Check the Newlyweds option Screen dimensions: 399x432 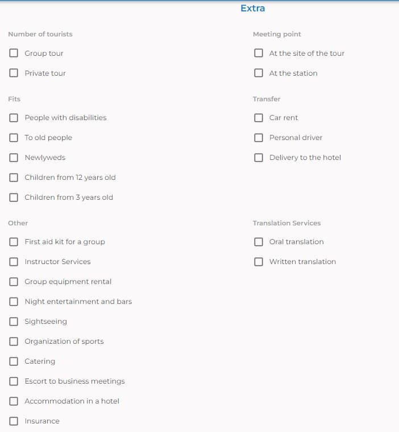(x=14, y=158)
